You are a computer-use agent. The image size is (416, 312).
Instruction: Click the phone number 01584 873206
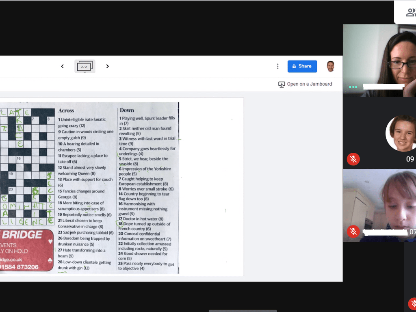(x=19, y=267)
